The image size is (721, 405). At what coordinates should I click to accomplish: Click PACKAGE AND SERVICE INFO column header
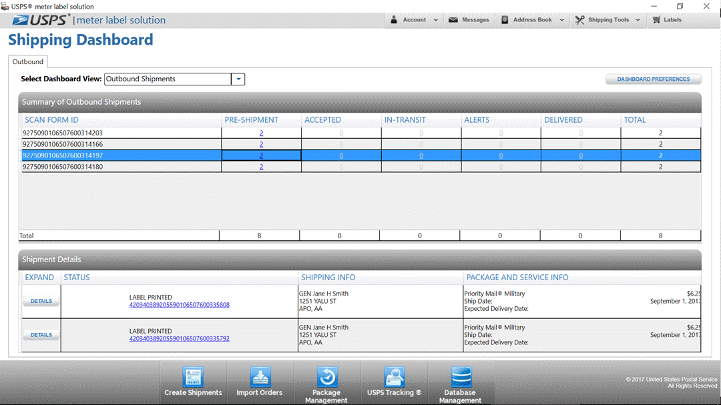517,277
